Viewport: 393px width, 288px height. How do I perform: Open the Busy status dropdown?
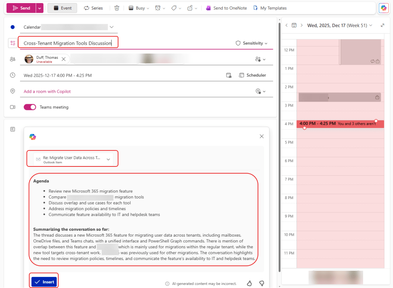[139, 8]
